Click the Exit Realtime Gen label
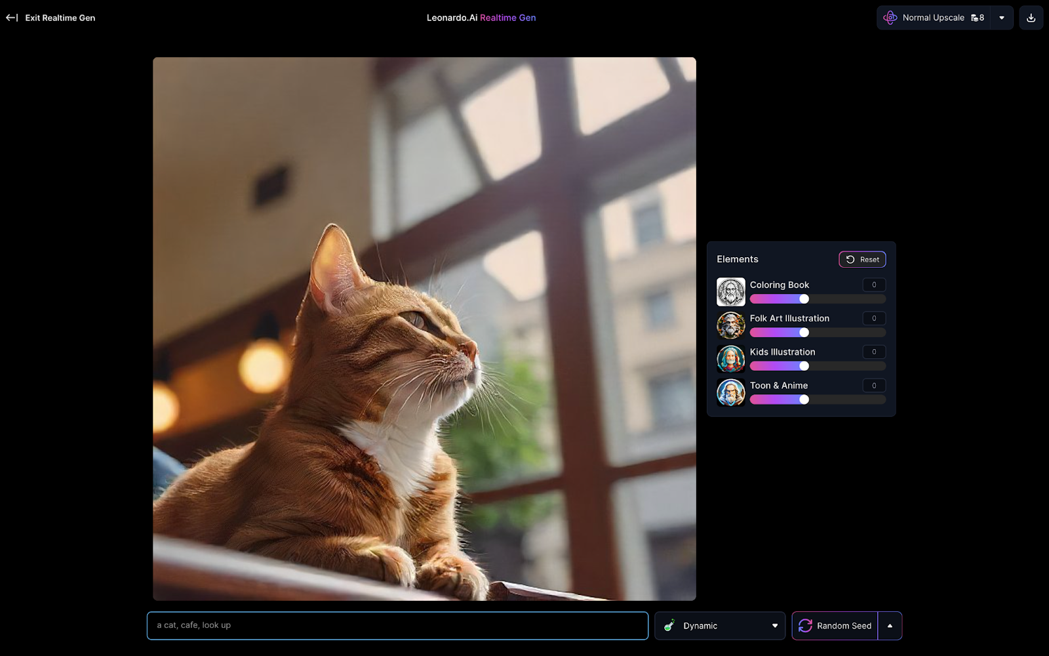This screenshot has height=656, width=1049. point(60,18)
